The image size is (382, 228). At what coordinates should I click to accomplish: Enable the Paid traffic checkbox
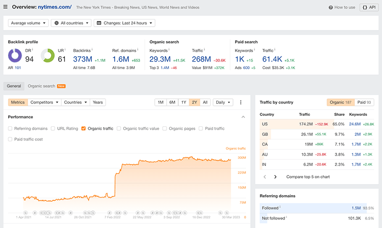(201, 128)
